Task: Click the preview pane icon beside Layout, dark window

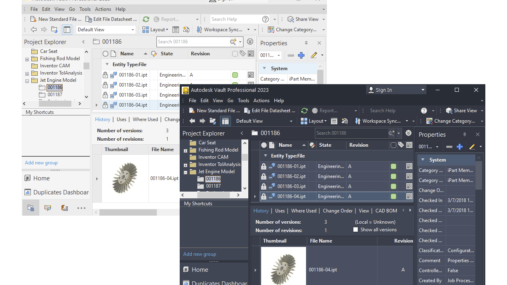Action: [x=334, y=121]
